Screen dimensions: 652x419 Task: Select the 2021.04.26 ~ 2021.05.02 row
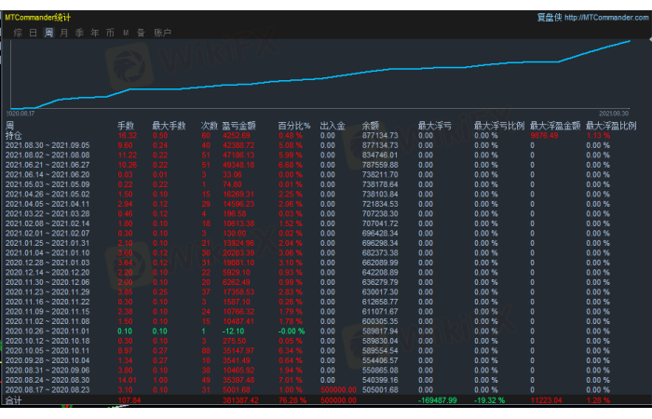tap(322, 194)
